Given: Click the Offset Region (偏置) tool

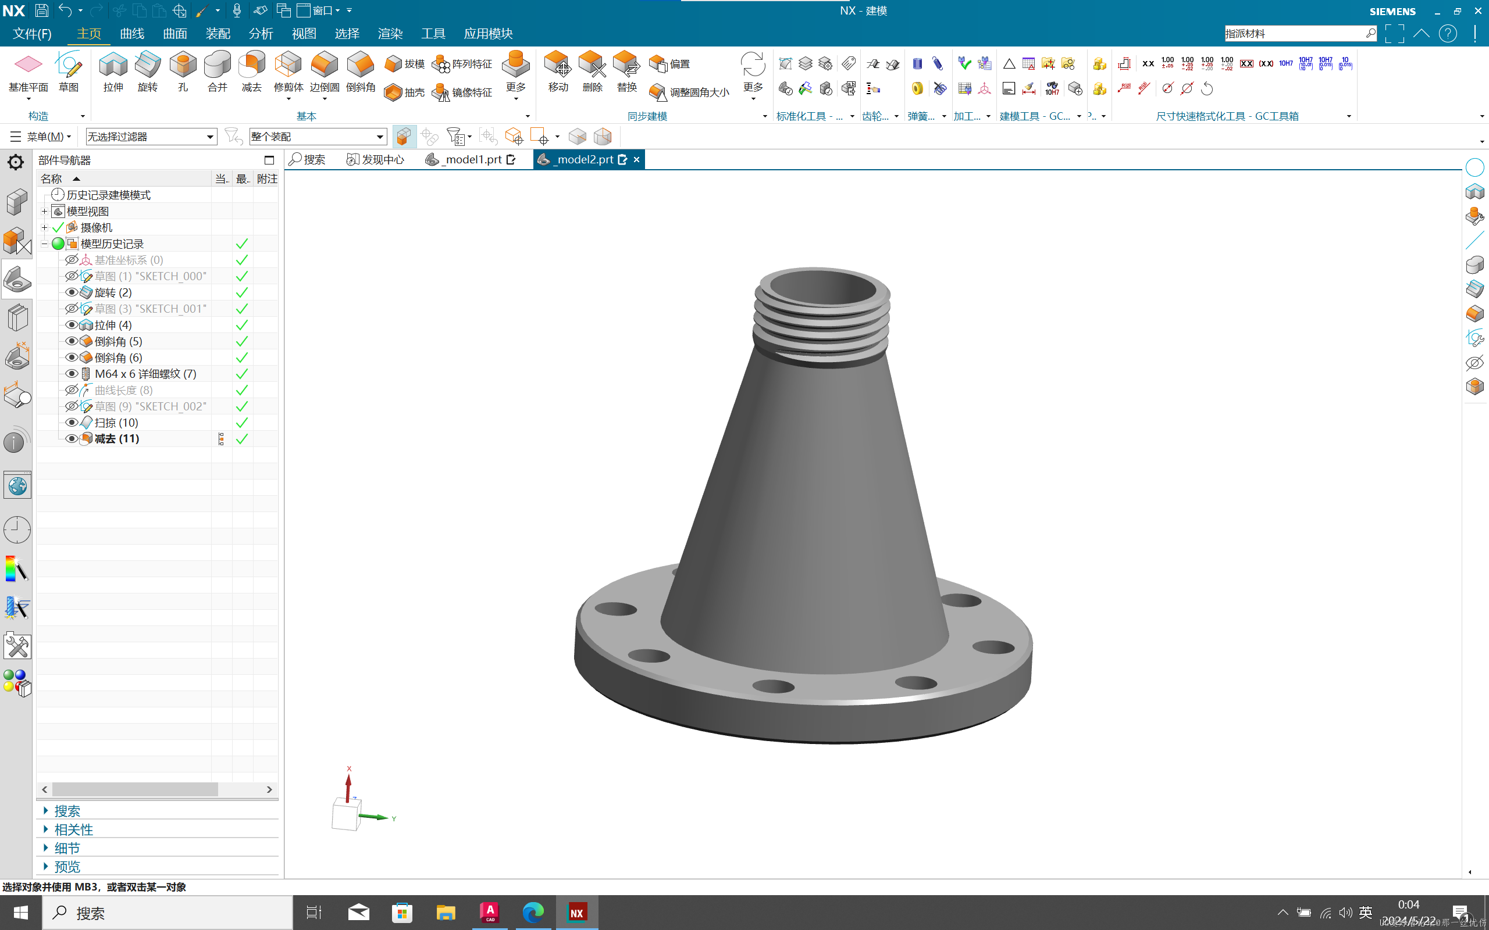Looking at the screenshot, I should [x=669, y=64].
